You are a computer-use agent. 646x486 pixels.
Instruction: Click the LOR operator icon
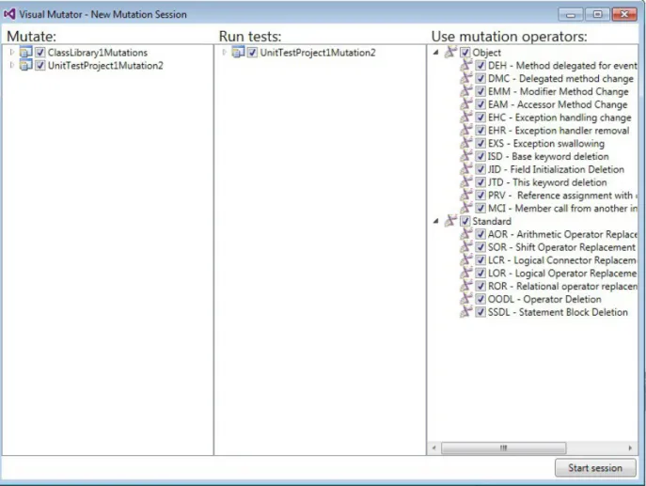coord(466,273)
